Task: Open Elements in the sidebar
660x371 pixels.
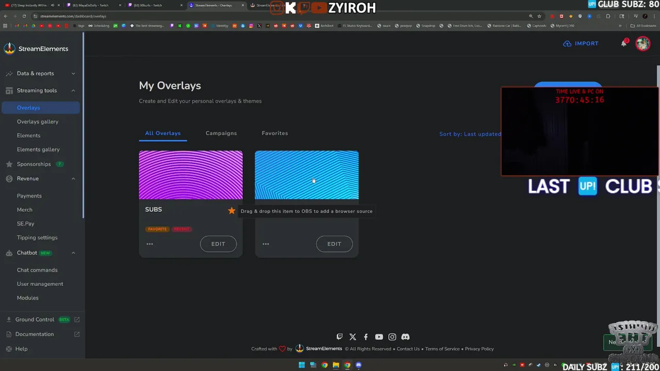Action: click(x=28, y=136)
